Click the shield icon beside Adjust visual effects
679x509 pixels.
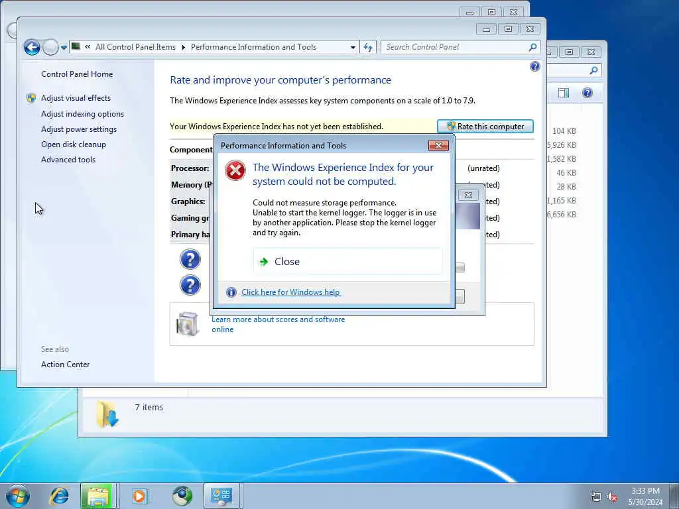point(31,98)
